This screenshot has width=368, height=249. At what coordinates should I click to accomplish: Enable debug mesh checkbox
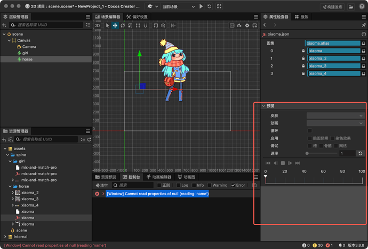click(x=336, y=146)
